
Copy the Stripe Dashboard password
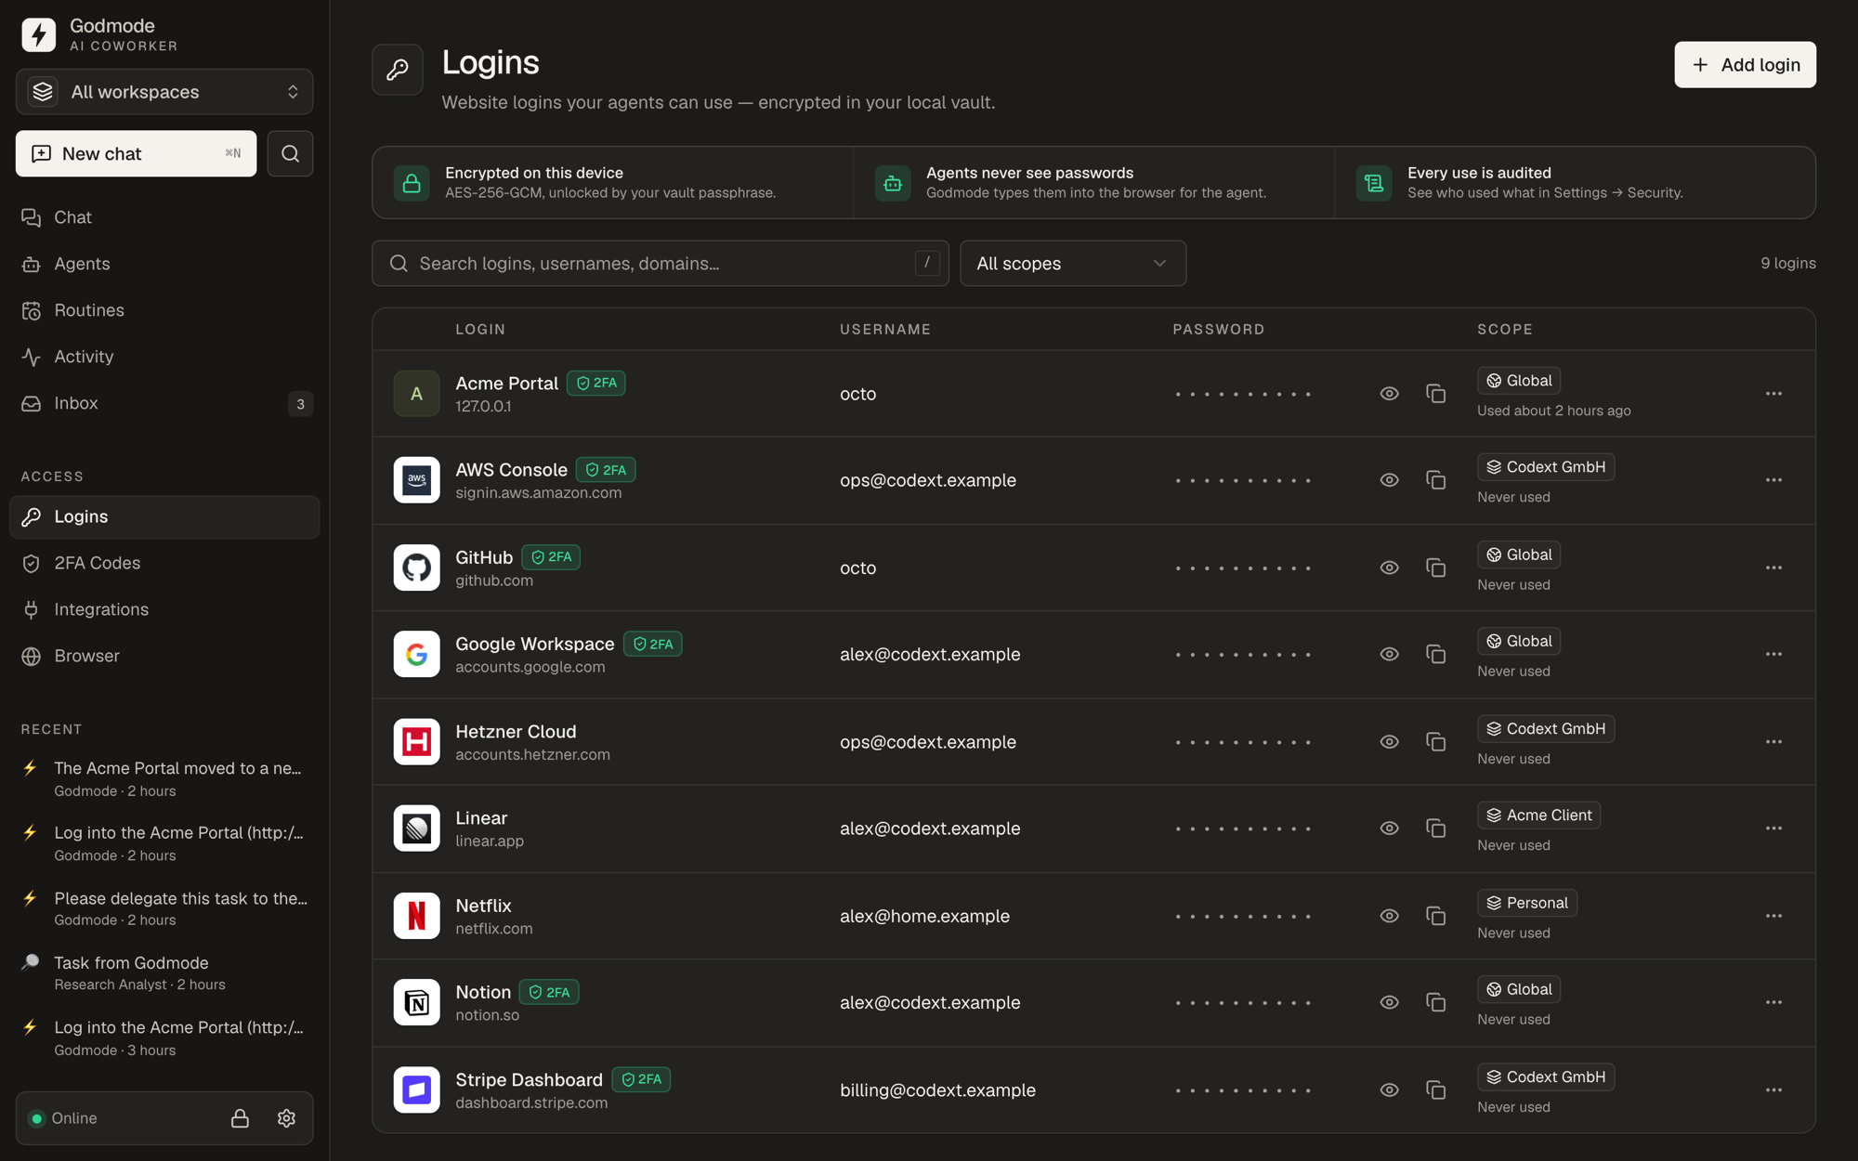coord(1435,1089)
